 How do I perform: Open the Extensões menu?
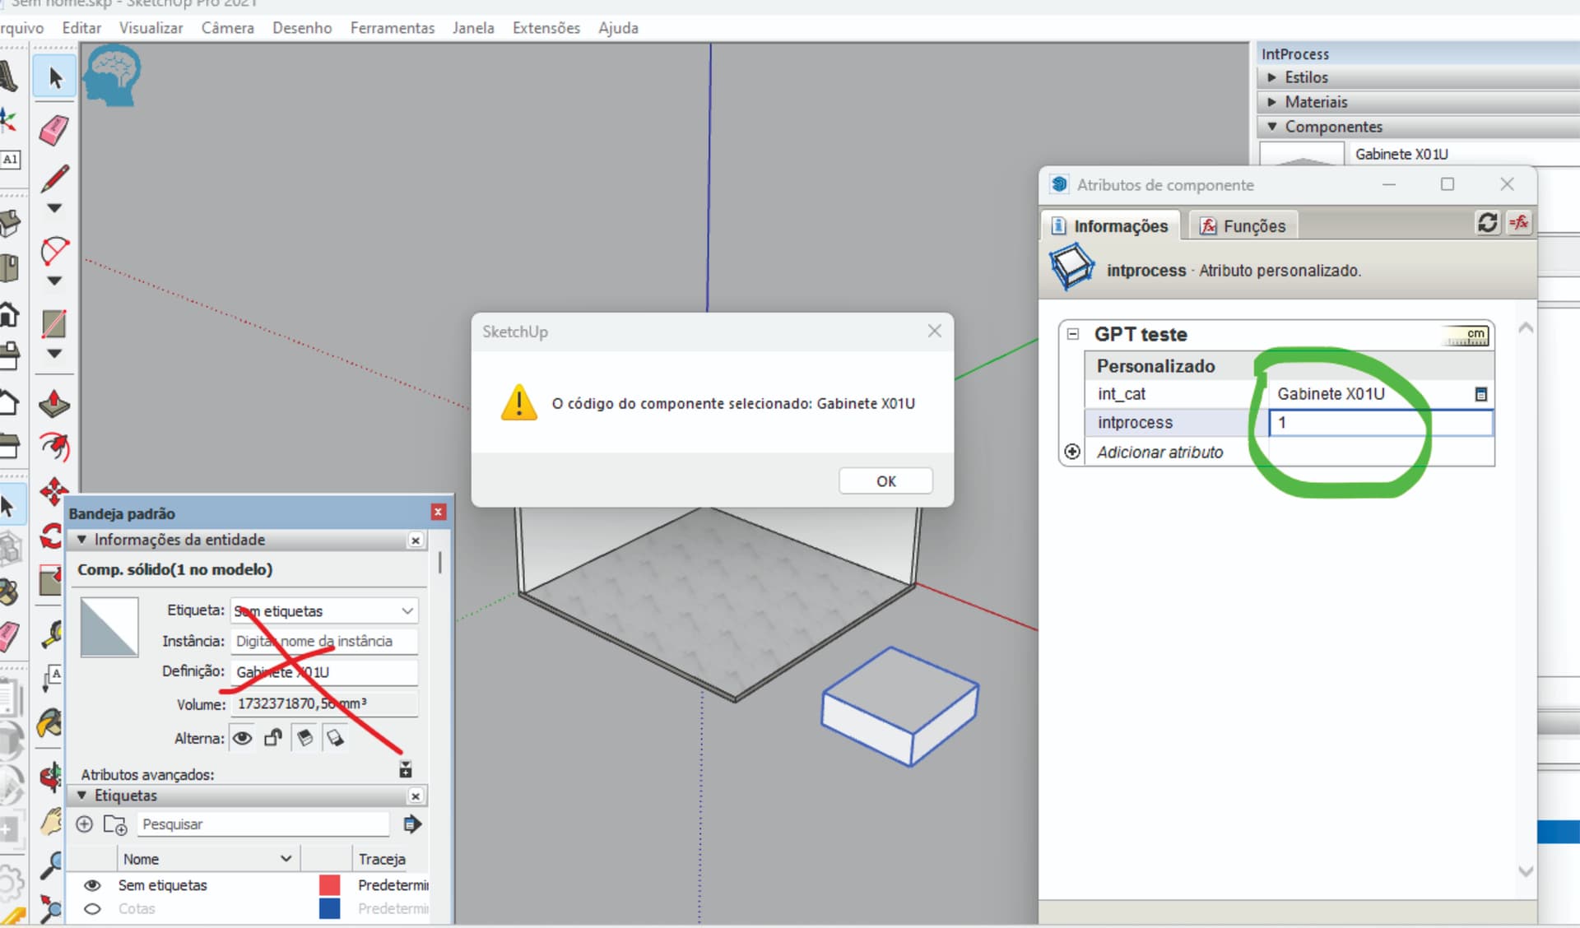click(546, 28)
